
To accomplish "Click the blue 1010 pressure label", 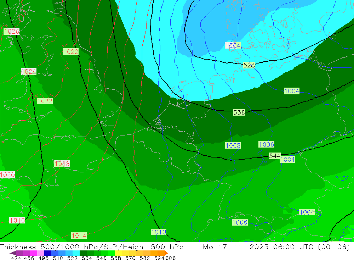I will click(159, 232).
